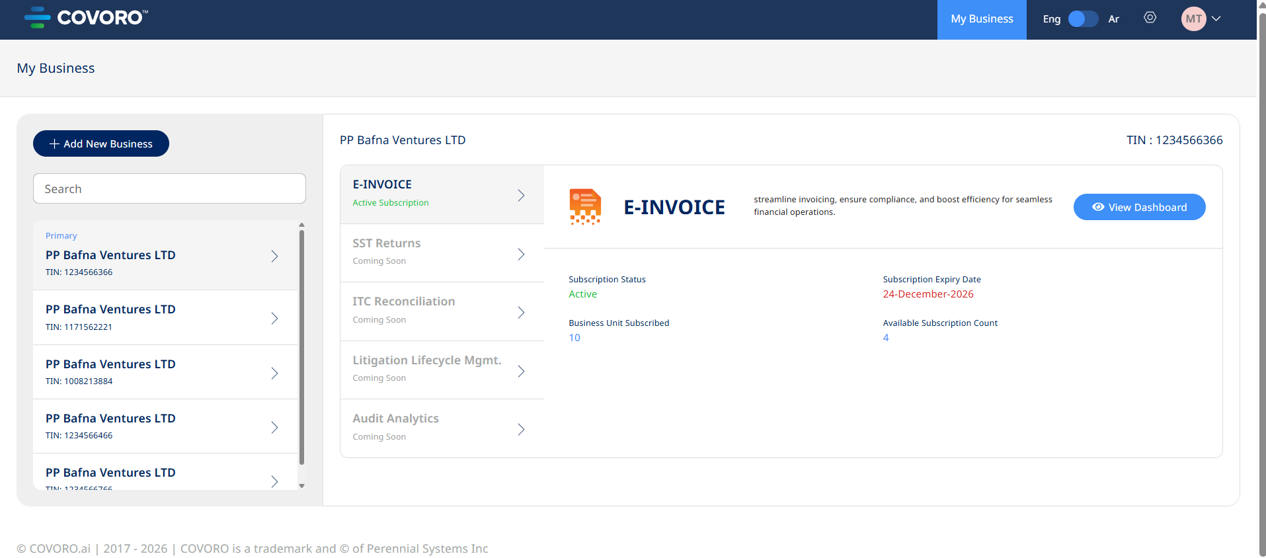Select business with TIN 1234566466
1266x558 pixels.
[165, 426]
